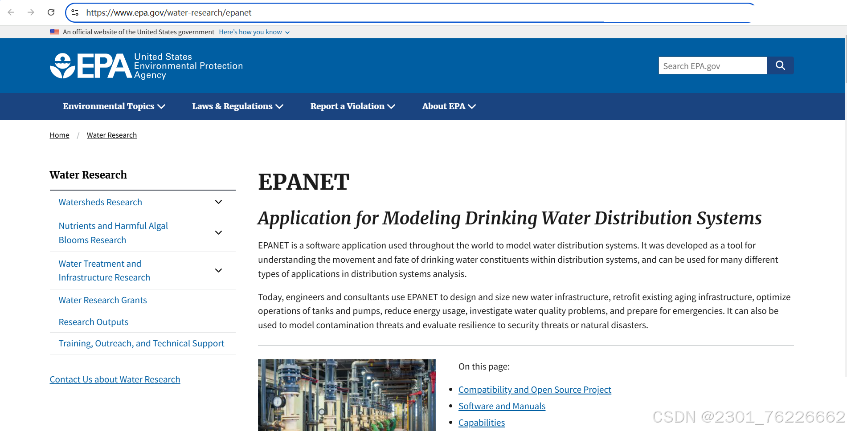Jump to Capabilities section
This screenshot has width=847, height=431.
pyautogui.click(x=482, y=423)
